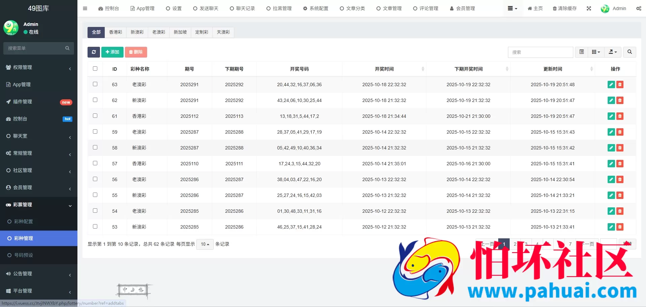The width and height of the screenshot is (646, 307).
Task: Click the refresh table icon
Action: 94,52
